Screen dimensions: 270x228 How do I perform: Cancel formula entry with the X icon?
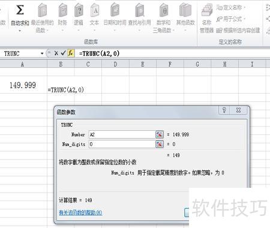[x=56, y=53]
